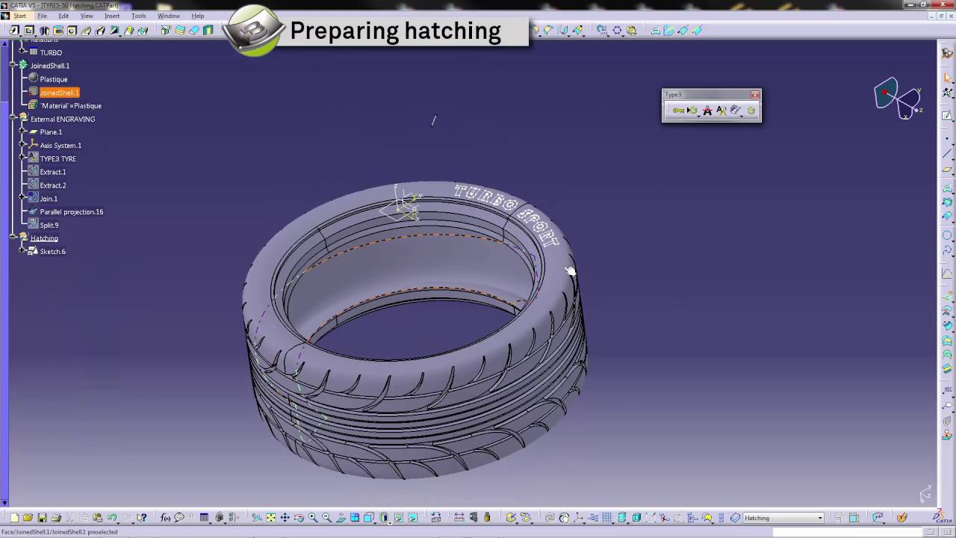Select Extract.1 in the tree

[53, 172]
